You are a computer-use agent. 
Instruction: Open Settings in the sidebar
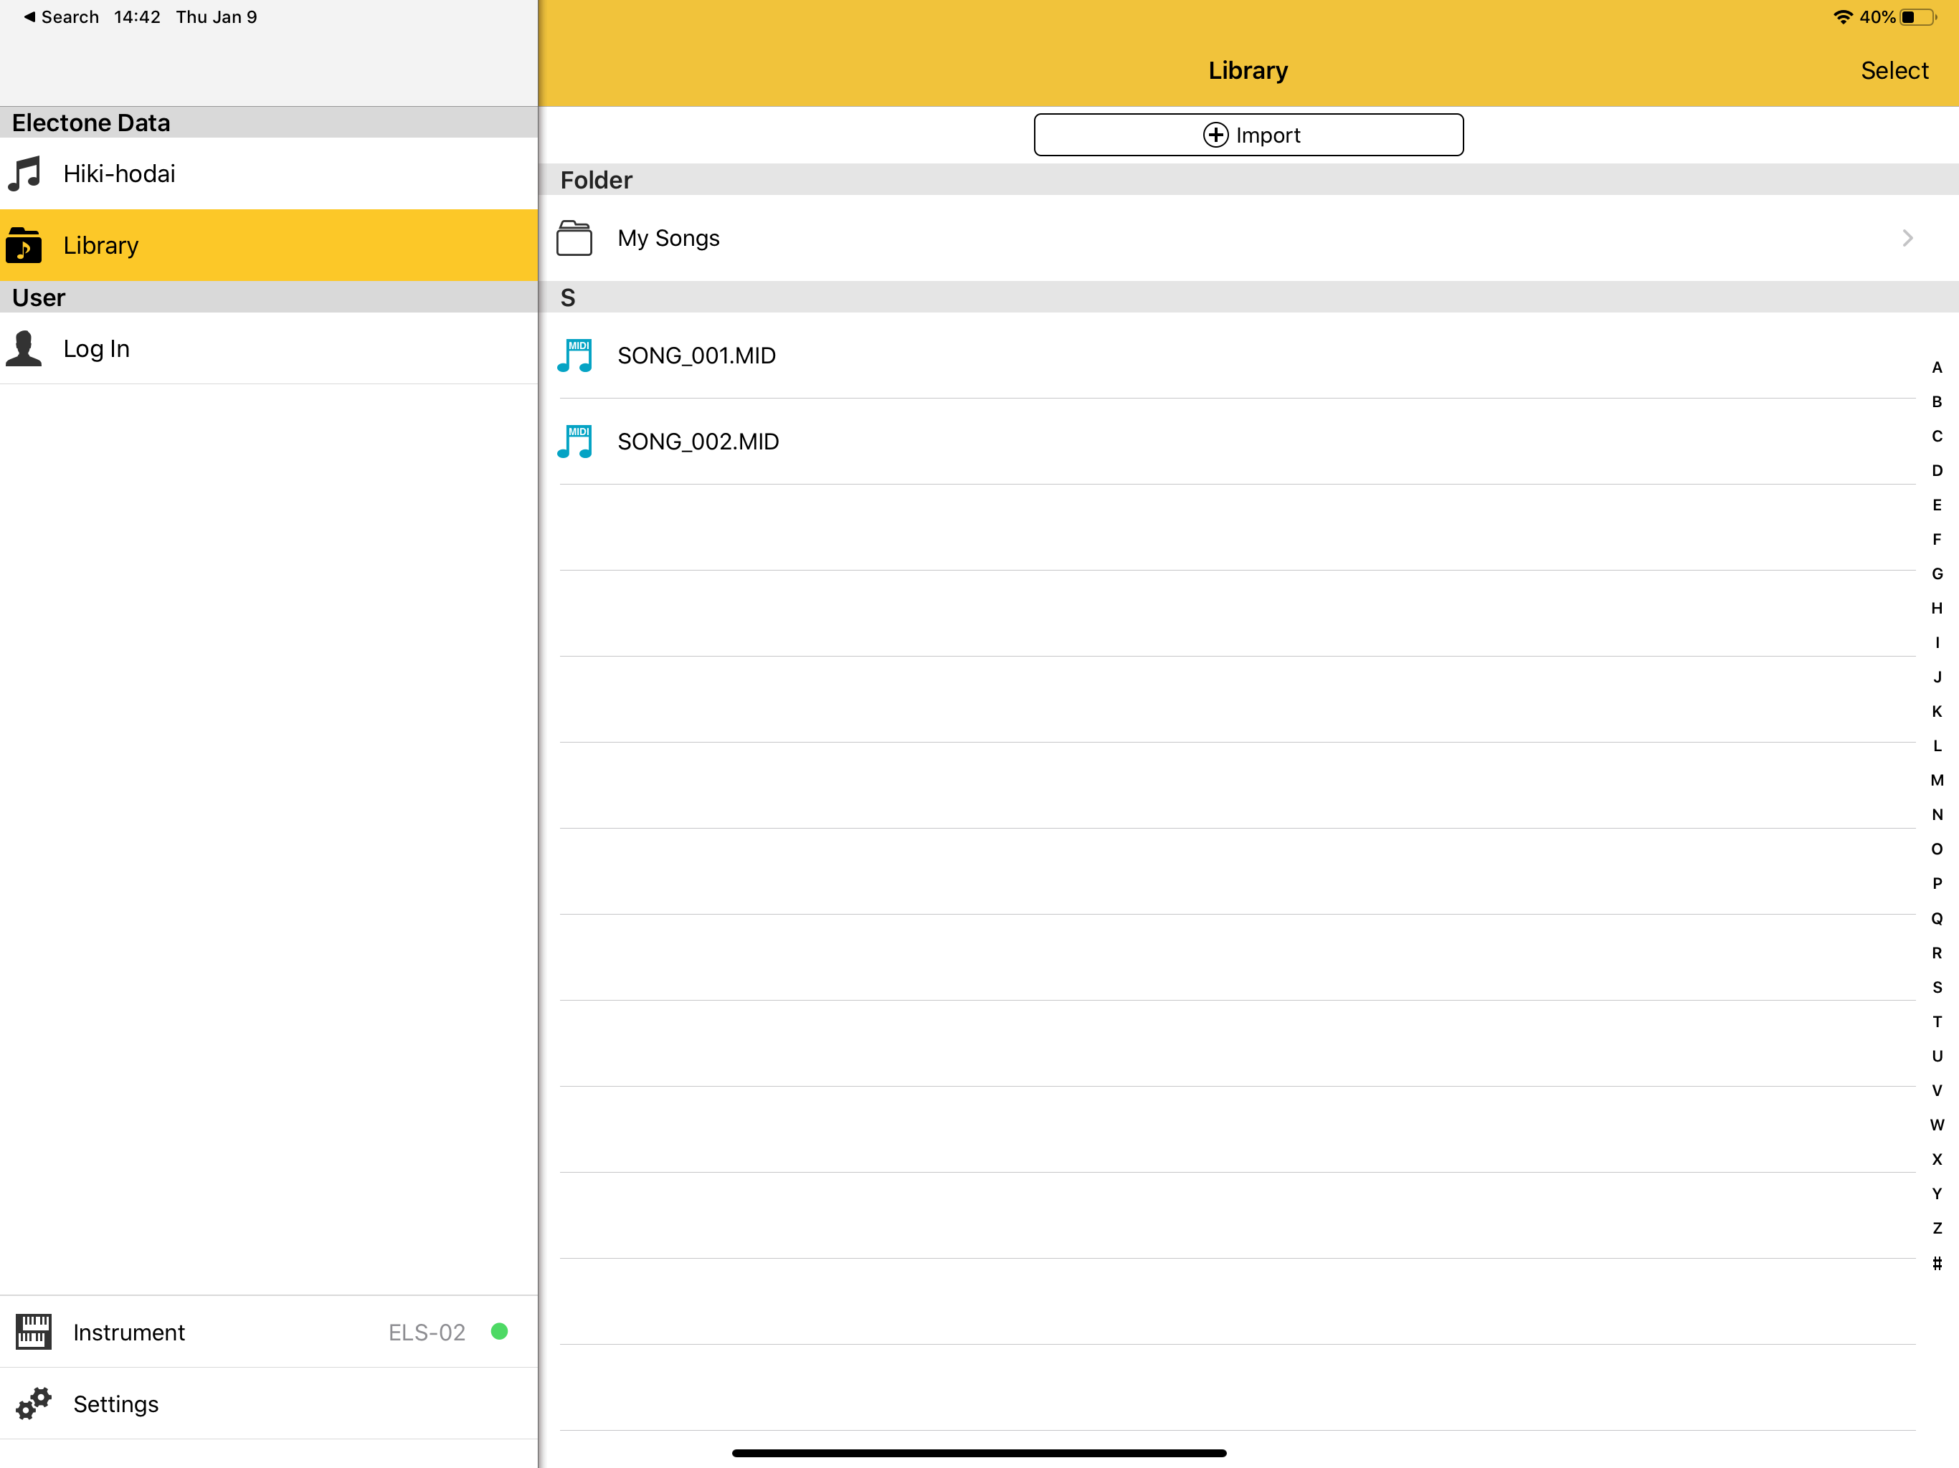click(269, 1403)
